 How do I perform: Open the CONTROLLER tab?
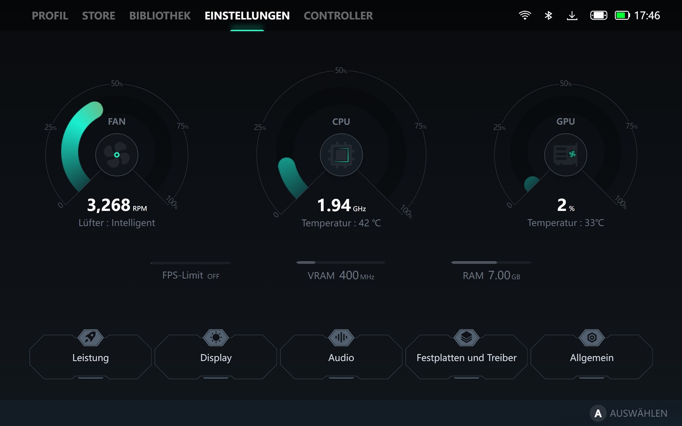338,16
